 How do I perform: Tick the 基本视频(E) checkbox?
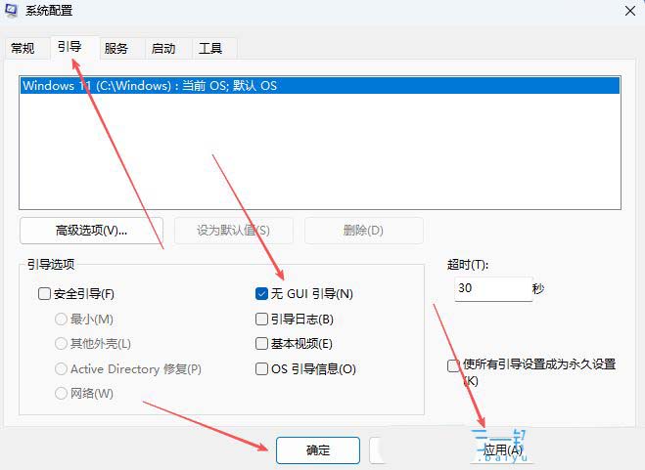tap(261, 344)
